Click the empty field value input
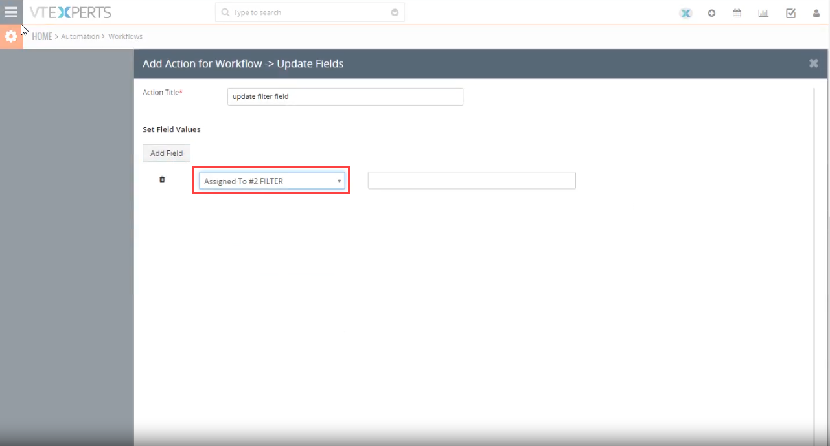Screen dimensions: 830x446 pos(472,181)
